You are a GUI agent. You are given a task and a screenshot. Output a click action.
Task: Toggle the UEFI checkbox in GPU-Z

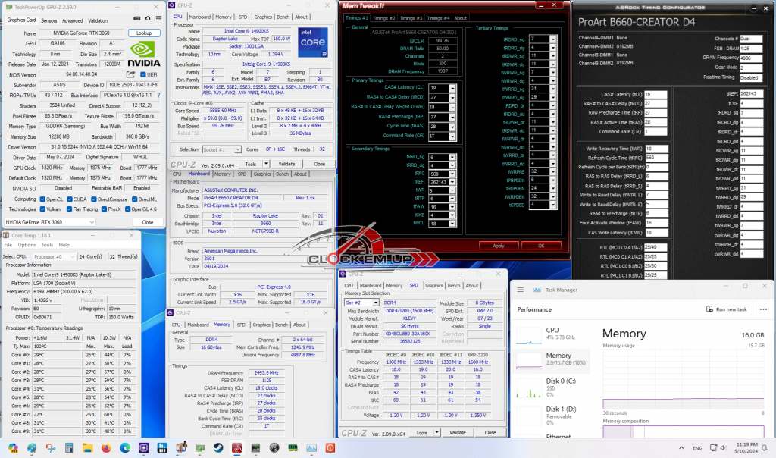pyautogui.click(x=143, y=75)
